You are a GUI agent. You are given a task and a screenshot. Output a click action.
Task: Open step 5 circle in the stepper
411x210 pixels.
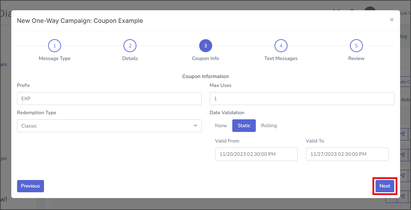(x=356, y=46)
